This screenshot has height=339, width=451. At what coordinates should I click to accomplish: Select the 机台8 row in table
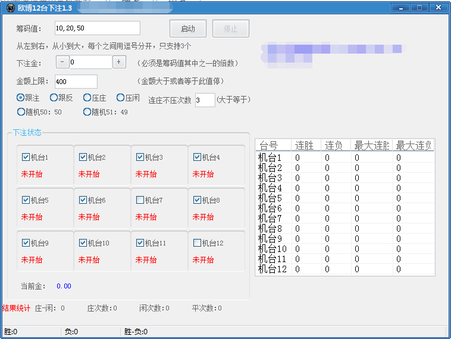point(345,228)
